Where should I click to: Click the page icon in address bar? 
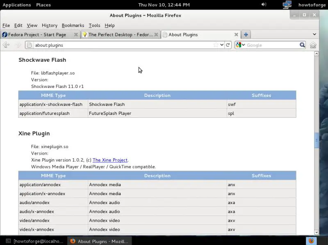[29, 45]
